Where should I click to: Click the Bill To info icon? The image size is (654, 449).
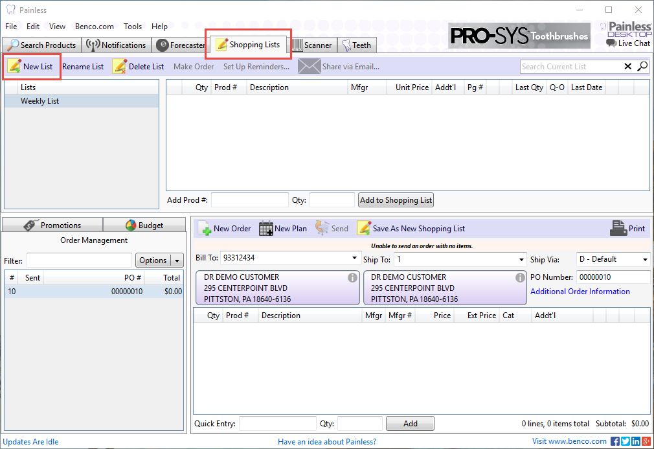pos(352,278)
